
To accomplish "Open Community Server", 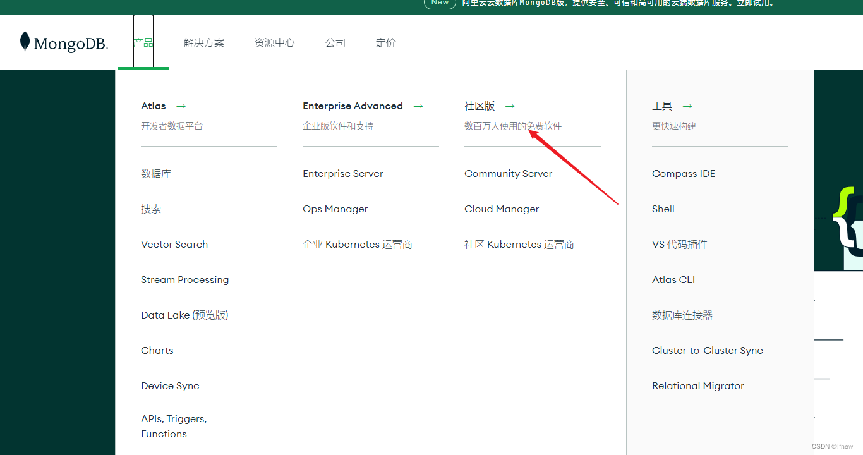I will (x=509, y=174).
